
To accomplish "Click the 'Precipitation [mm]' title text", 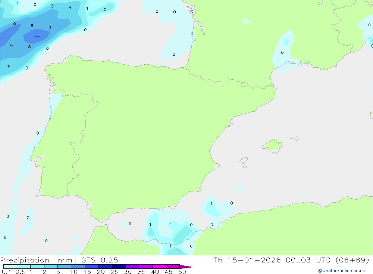I will point(38,260).
